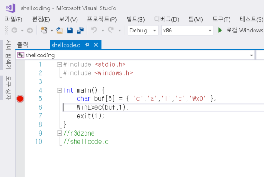Click the //r3dzone comment
Viewport: 264px width, 177px height.
[79, 133]
